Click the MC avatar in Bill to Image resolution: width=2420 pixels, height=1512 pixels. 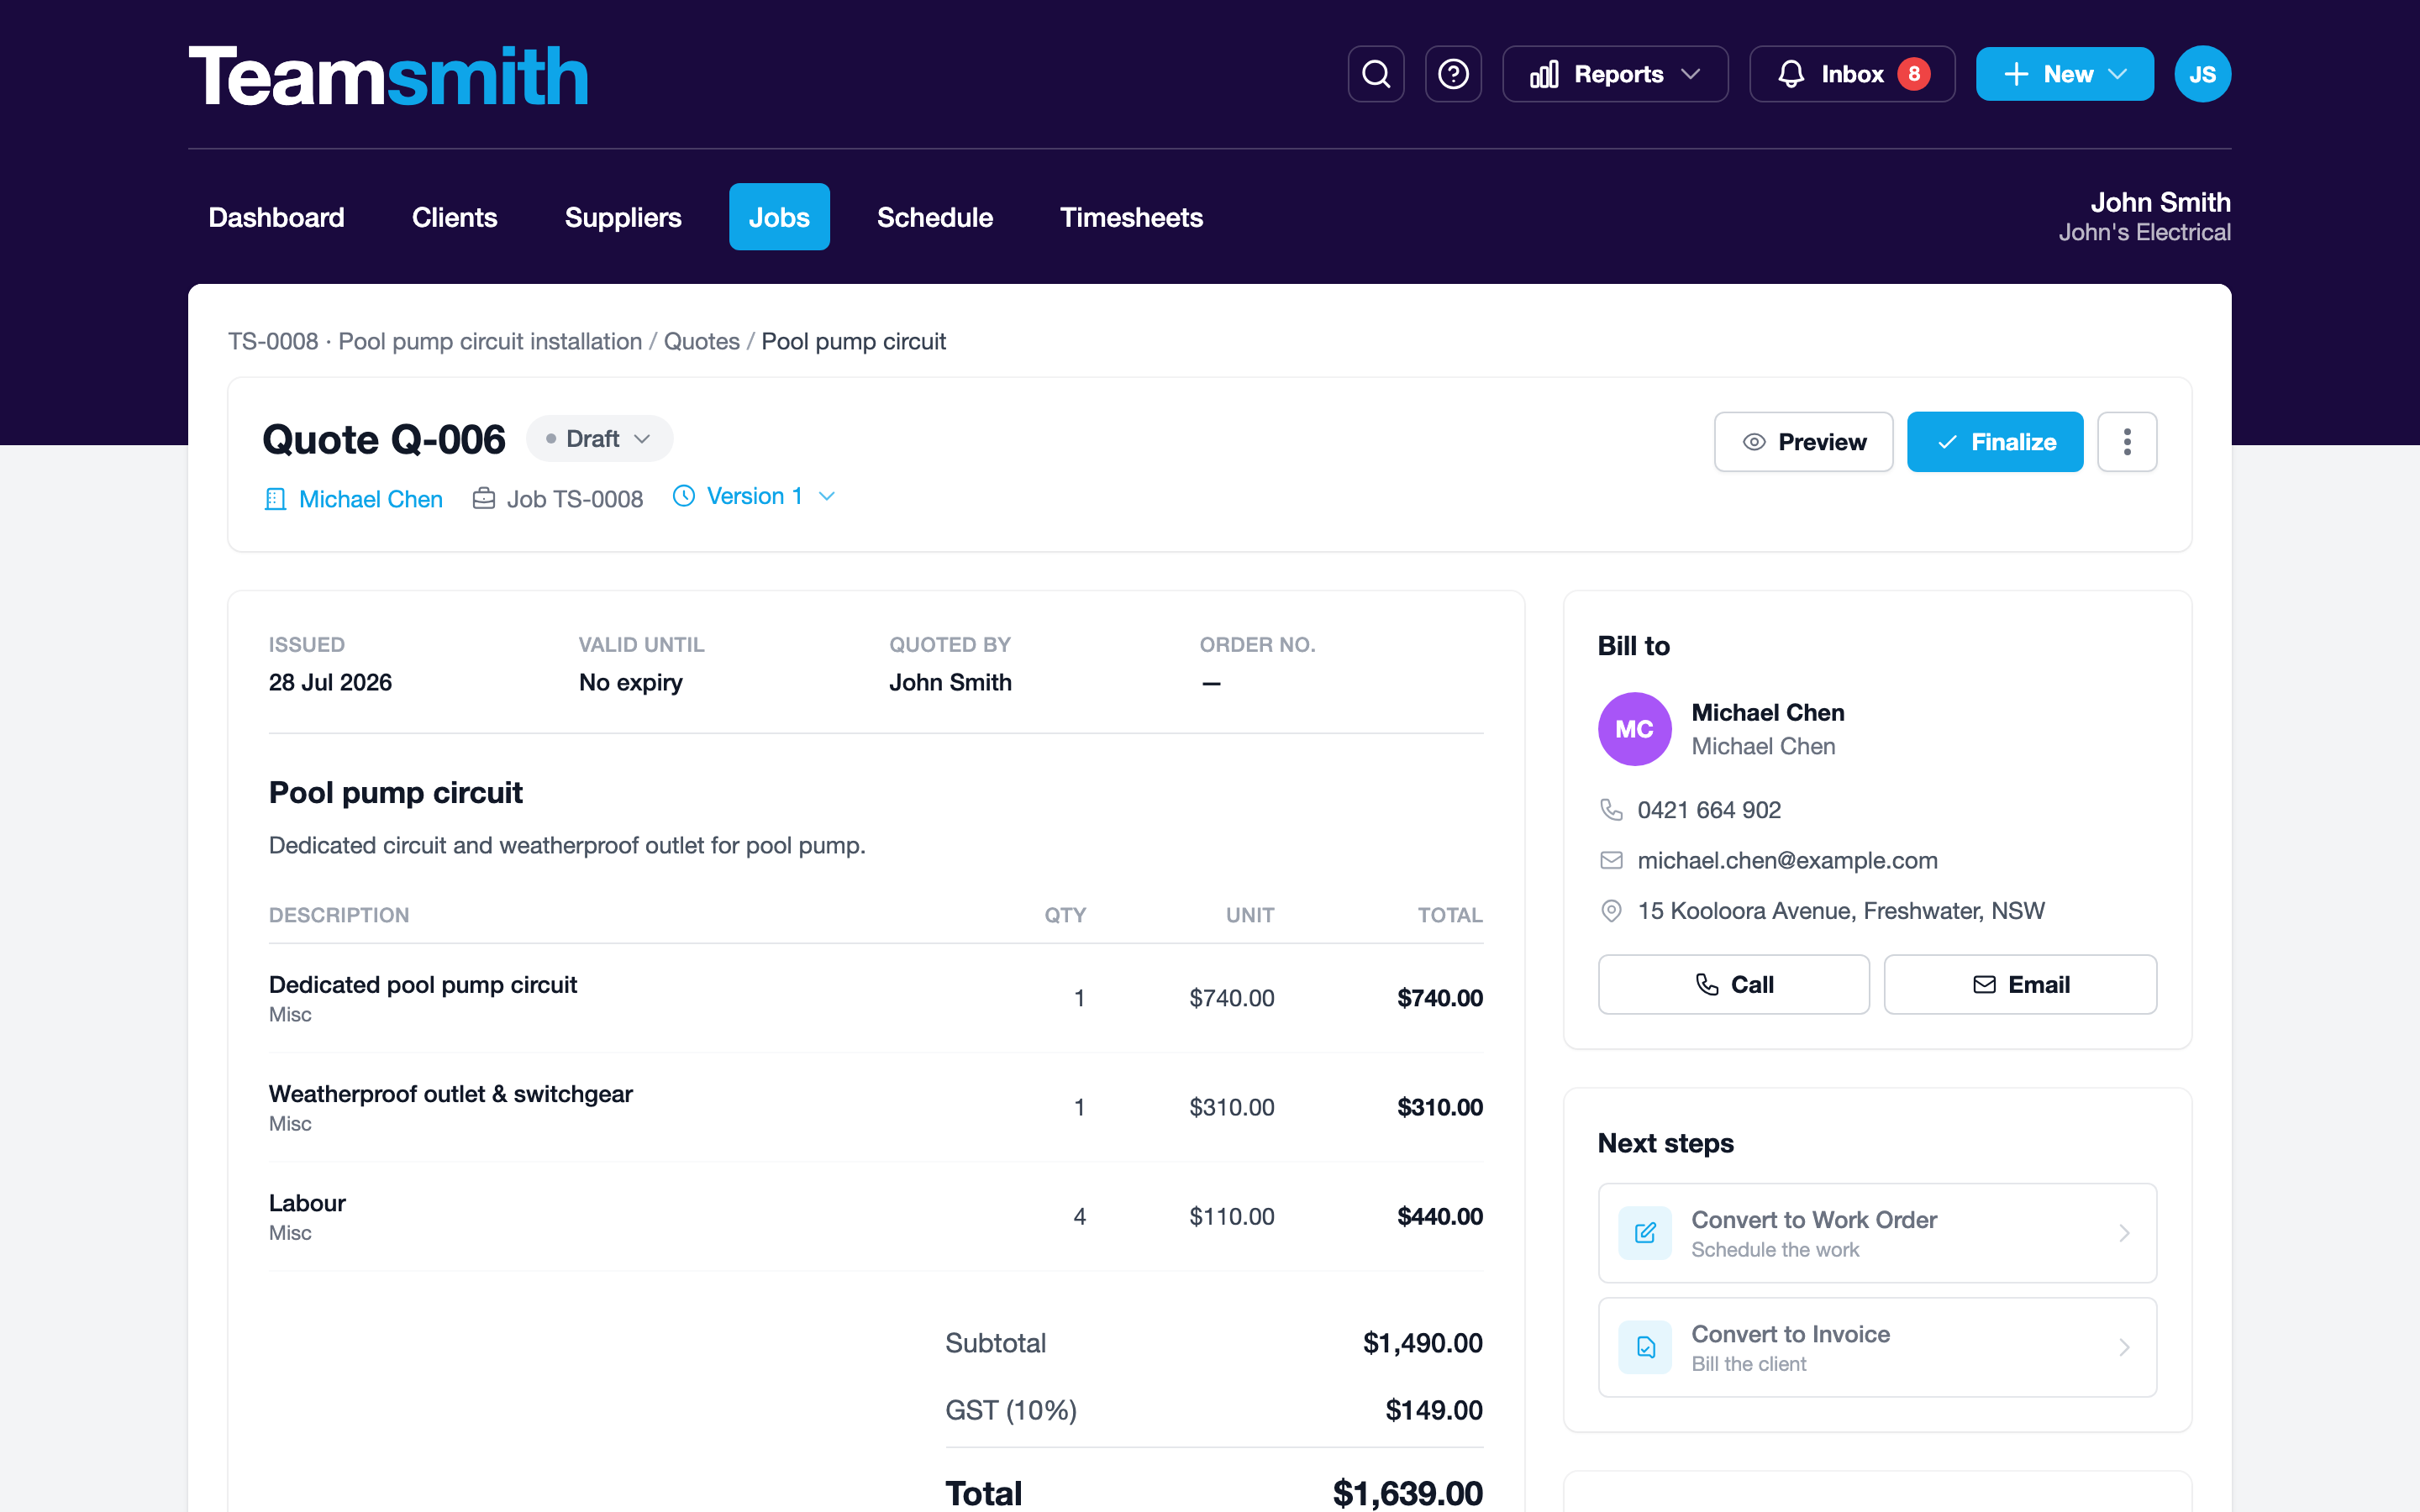tap(1634, 729)
